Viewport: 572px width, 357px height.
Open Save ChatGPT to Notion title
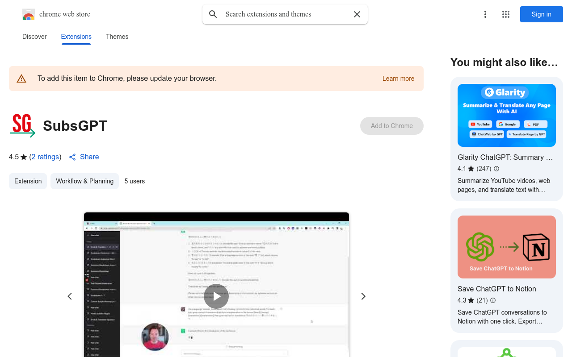[x=497, y=289]
